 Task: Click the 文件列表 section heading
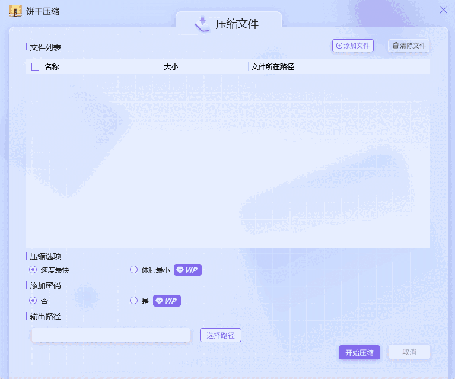tap(45, 47)
